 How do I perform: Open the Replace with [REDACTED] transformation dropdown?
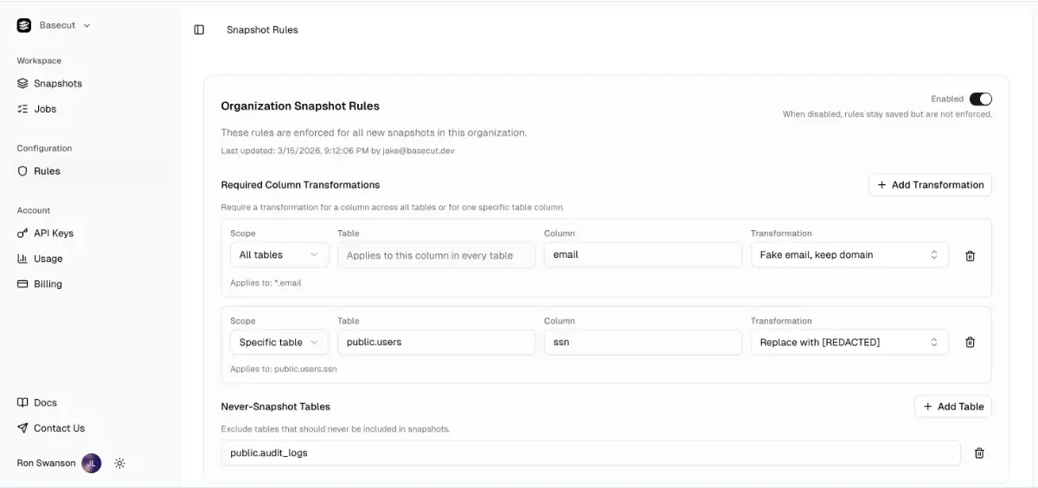tap(849, 342)
